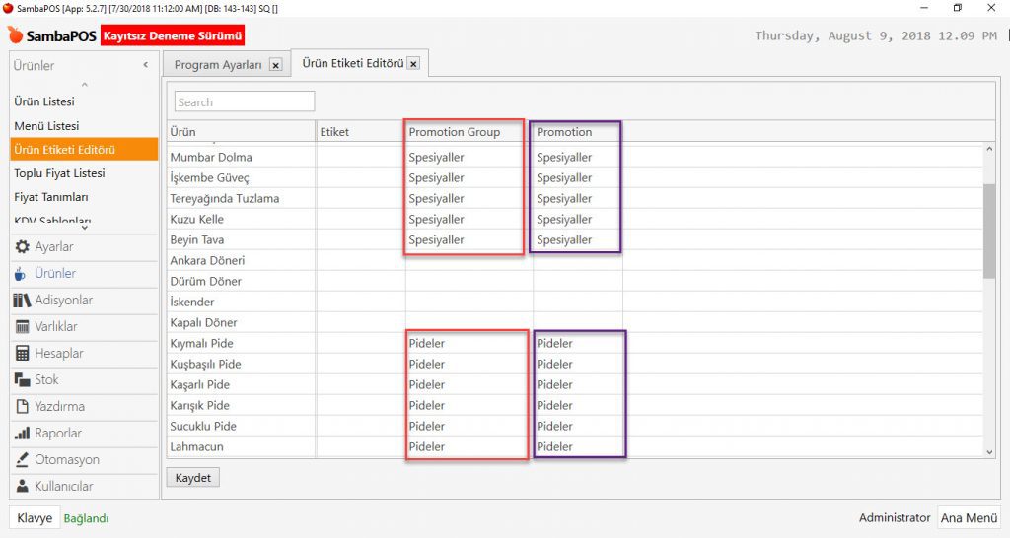The width and height of the screenshot is (1010, 538).
Task: Click table scrollbar up arrow
Action: [x=989, y=150]
